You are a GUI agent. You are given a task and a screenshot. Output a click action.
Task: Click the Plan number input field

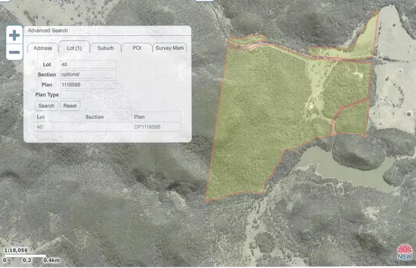point(88,85)
